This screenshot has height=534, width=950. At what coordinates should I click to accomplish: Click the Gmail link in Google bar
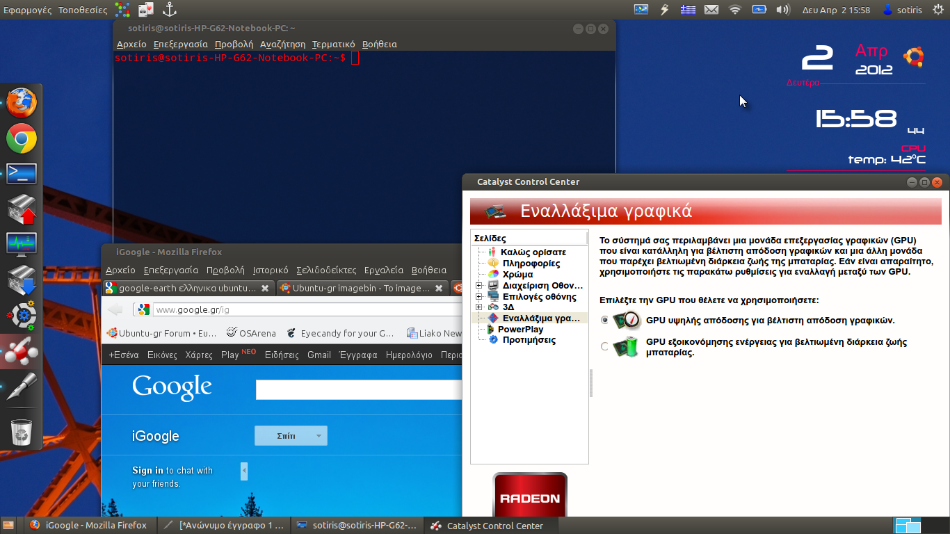tap(319, 355)
